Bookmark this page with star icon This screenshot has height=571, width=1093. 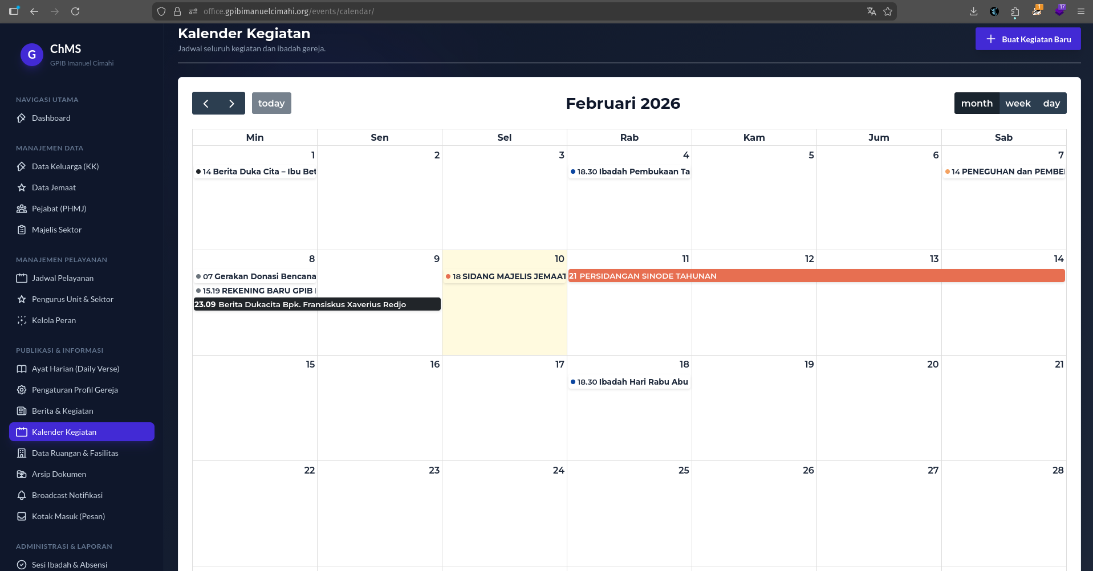[x=888, y=11]
